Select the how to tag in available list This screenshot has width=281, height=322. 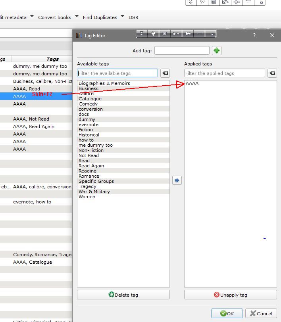(123, 140)
